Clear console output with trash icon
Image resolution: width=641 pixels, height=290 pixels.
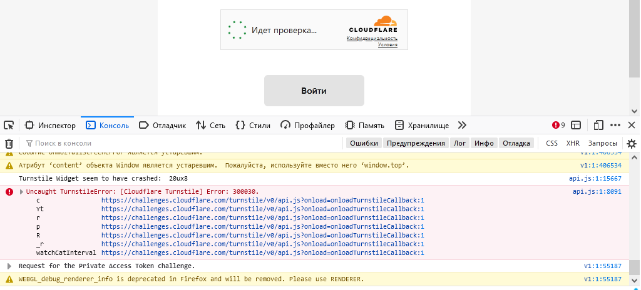(9, 143)
